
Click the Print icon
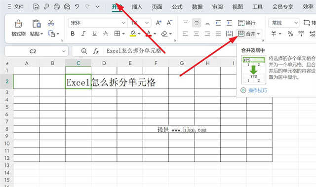tap(57, 6)
